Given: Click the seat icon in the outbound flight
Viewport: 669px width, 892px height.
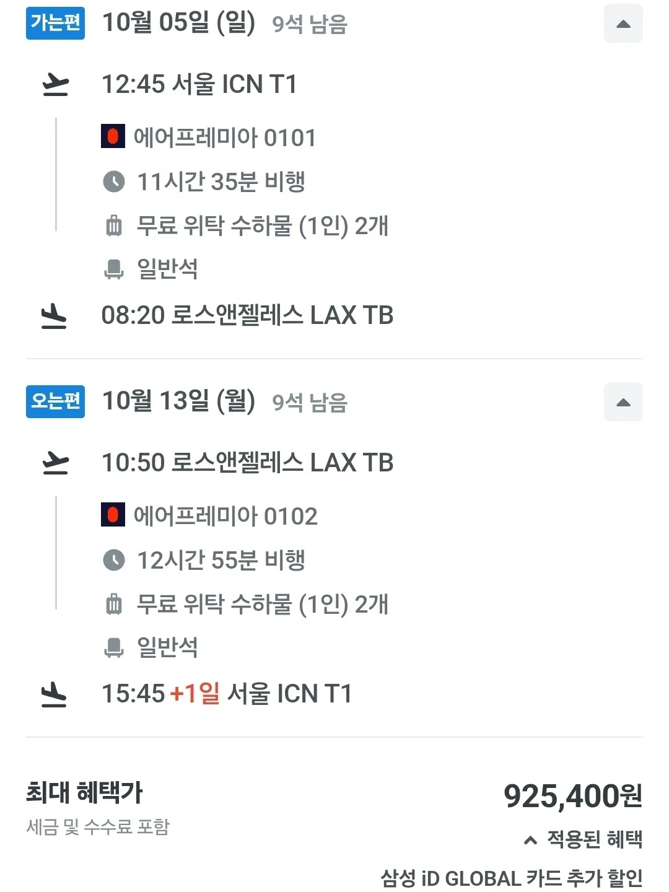Looking at the screenshot, I should click(x=114, y=269).
